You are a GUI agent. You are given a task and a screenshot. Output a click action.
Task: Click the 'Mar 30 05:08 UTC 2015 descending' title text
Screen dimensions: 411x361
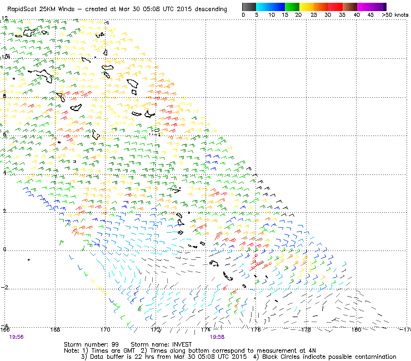173,9
